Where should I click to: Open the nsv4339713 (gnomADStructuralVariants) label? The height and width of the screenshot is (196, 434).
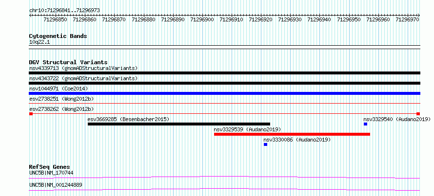pyautogui.click(x=83, y=68)
